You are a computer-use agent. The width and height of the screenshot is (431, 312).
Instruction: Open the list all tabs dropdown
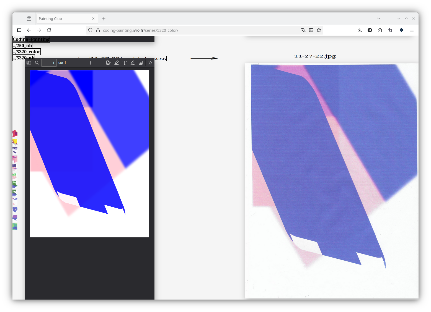coord(379,19)
